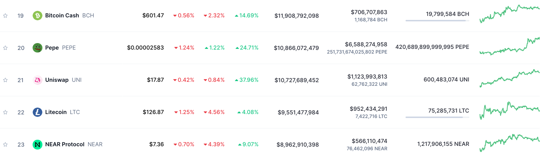Image resolution: width=548 pixels, height=160 pixels.
Task: Favorite Litecoin using its star icon
Action: coord(5,112)
